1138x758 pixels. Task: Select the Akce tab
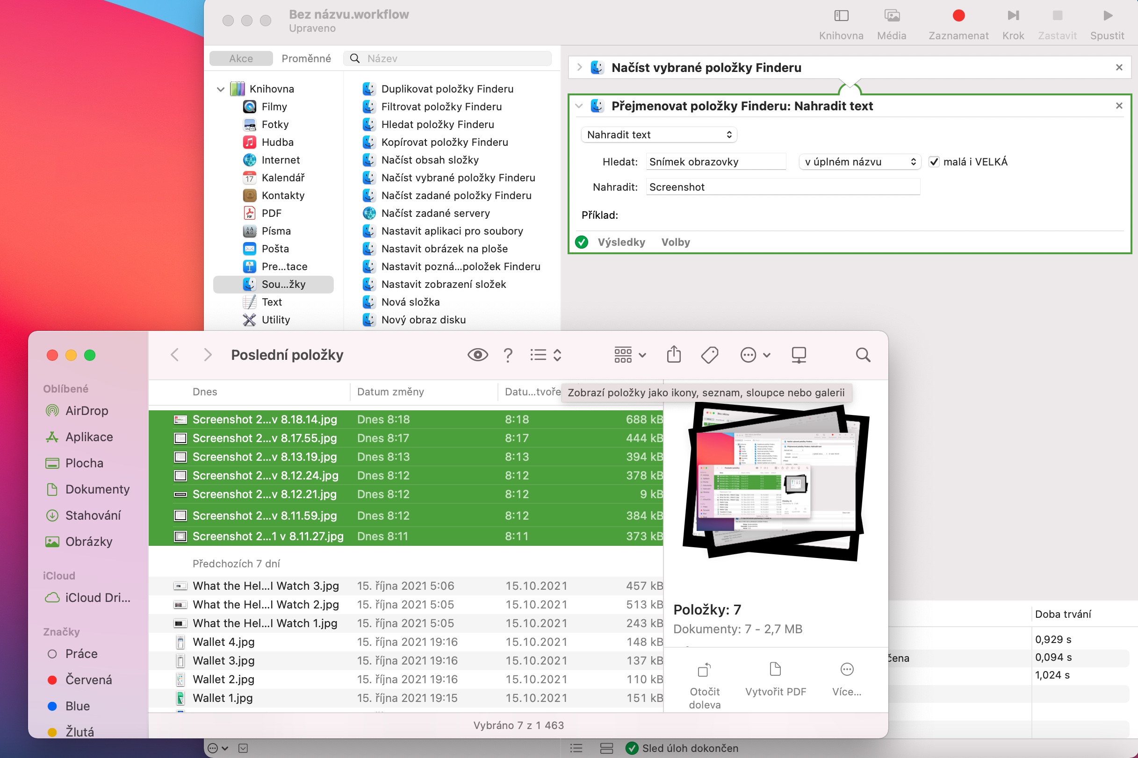tap(241, 58)
